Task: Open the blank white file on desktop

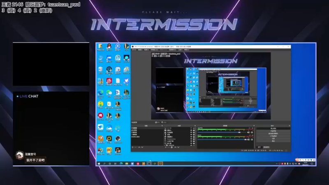Action: pyautogui.click(x=118, y=81)
